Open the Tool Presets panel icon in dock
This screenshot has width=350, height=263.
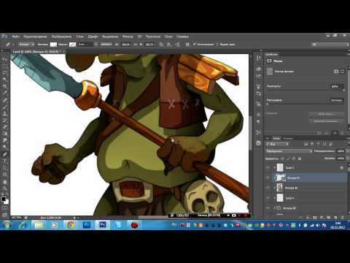pyautogui.click(x=258, y=132)
